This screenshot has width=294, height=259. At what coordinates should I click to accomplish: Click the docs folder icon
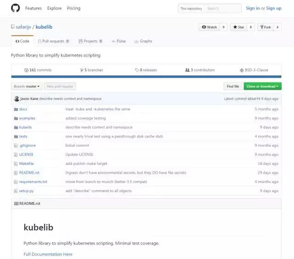tap(16, 109)
